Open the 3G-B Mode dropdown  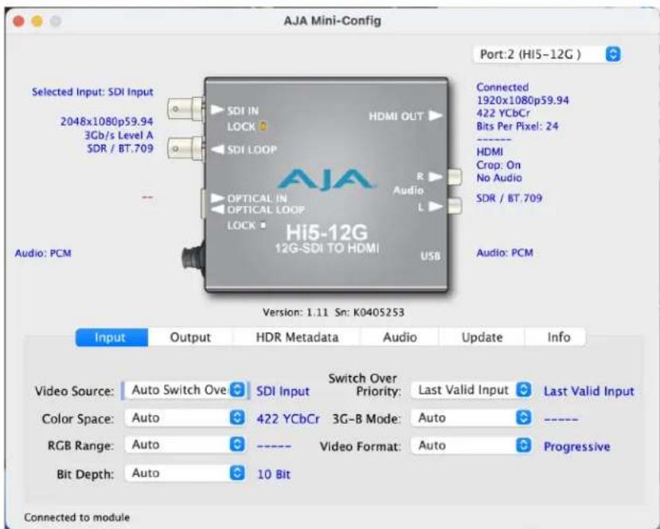coord(471,418)
